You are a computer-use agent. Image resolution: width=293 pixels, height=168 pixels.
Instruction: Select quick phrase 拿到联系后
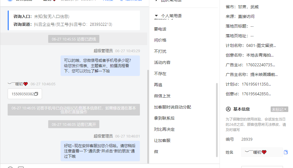point(164,118)
